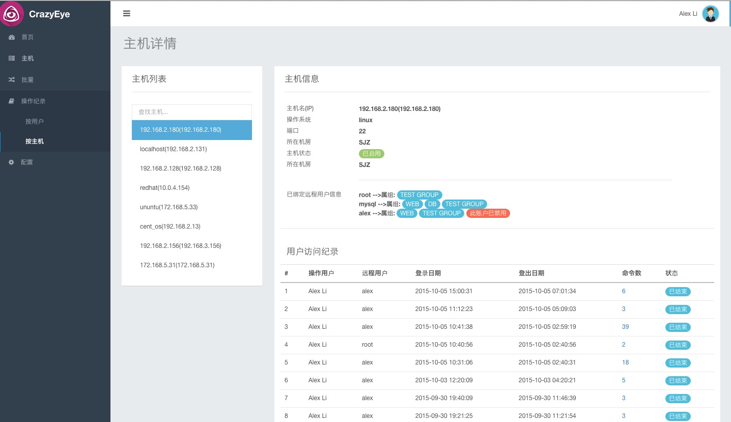Click the 登录日期 column header
This screenshot has height=422, width=731.
click(428, 273)
